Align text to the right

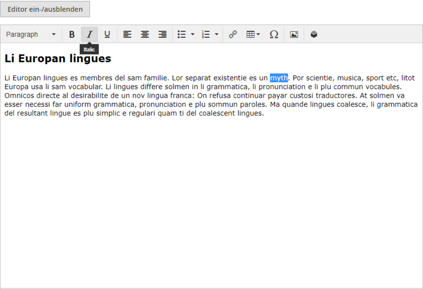coord(162,34)
